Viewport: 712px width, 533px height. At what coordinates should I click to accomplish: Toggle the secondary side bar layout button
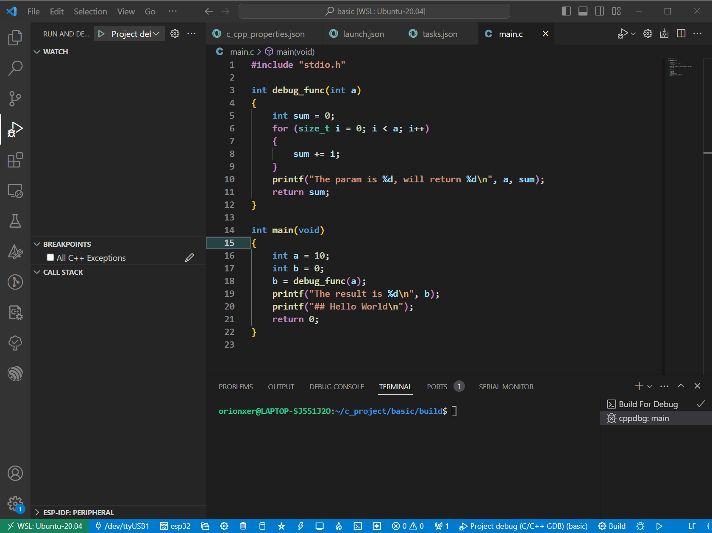point(599,11)
